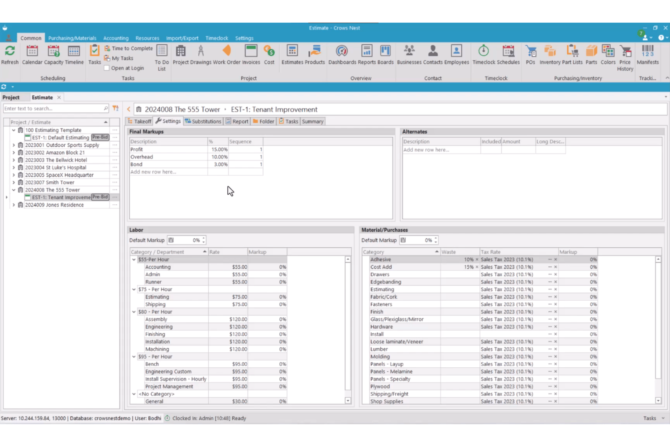Toggle the Open at Login checkbox
The height and width of the screenshot is (447, 670).
coord(107,68)
